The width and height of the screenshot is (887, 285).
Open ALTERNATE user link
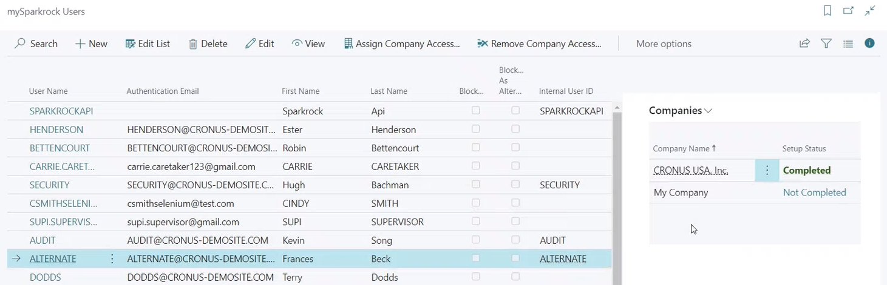click(53, 259)
